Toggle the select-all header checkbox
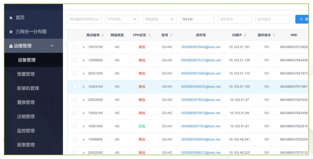The image size is (313, 159). pyautogui.click(x=75, y=35)
